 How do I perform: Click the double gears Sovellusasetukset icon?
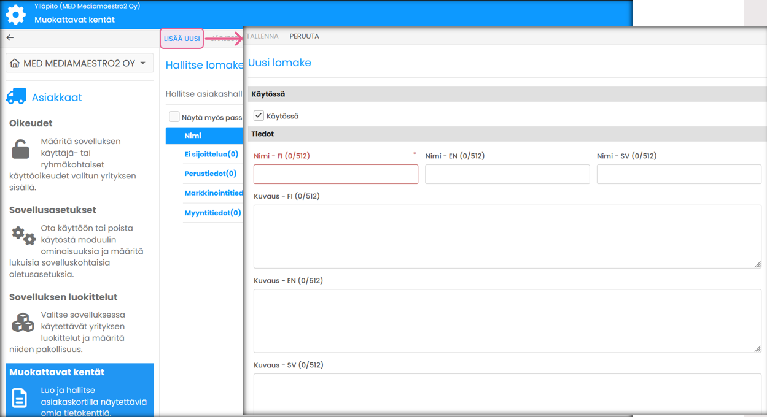click(23, 235)
